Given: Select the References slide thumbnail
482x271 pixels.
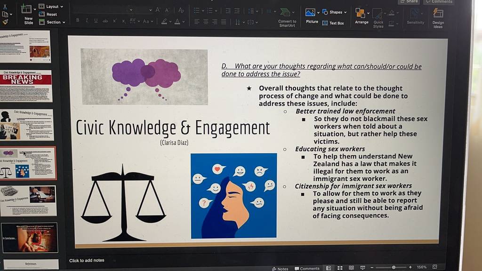Looking at the screenshot, I should [31, 264].
